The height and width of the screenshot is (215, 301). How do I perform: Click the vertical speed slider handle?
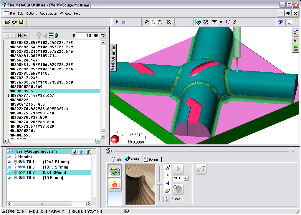tap(160, 184)
